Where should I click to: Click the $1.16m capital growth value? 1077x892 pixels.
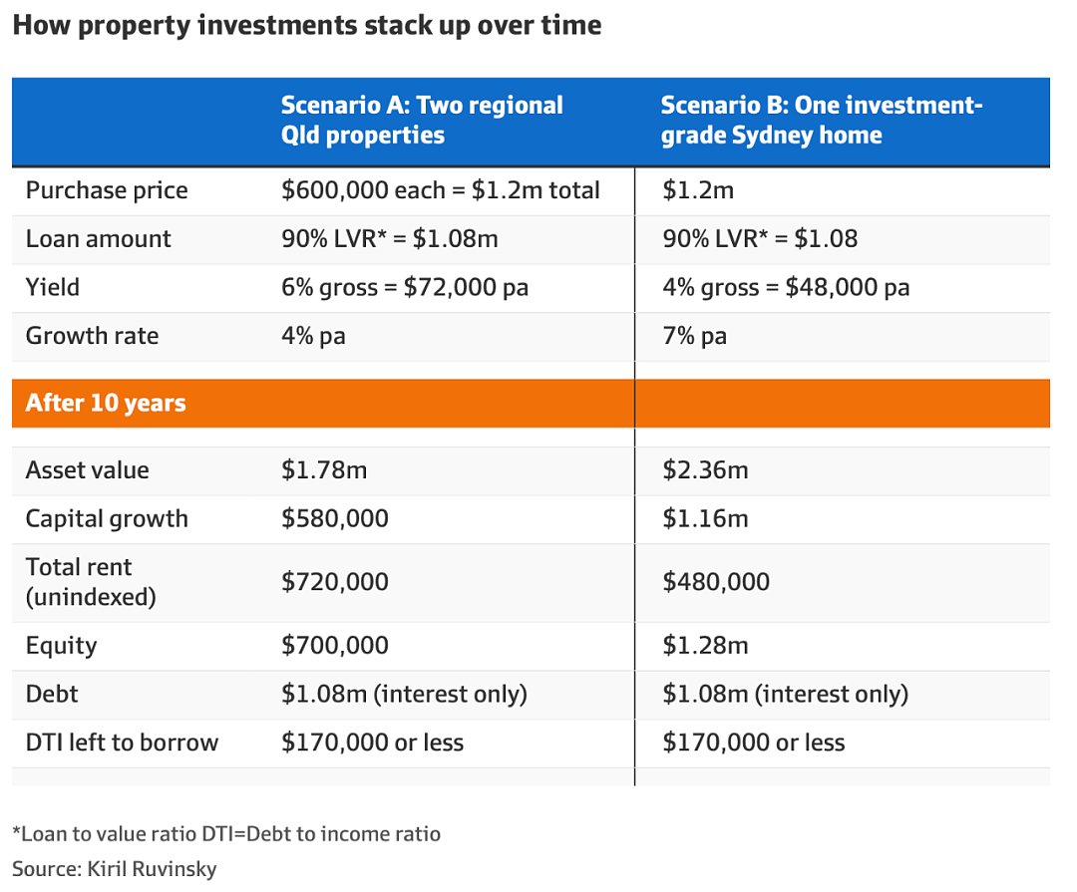point(705,518)
